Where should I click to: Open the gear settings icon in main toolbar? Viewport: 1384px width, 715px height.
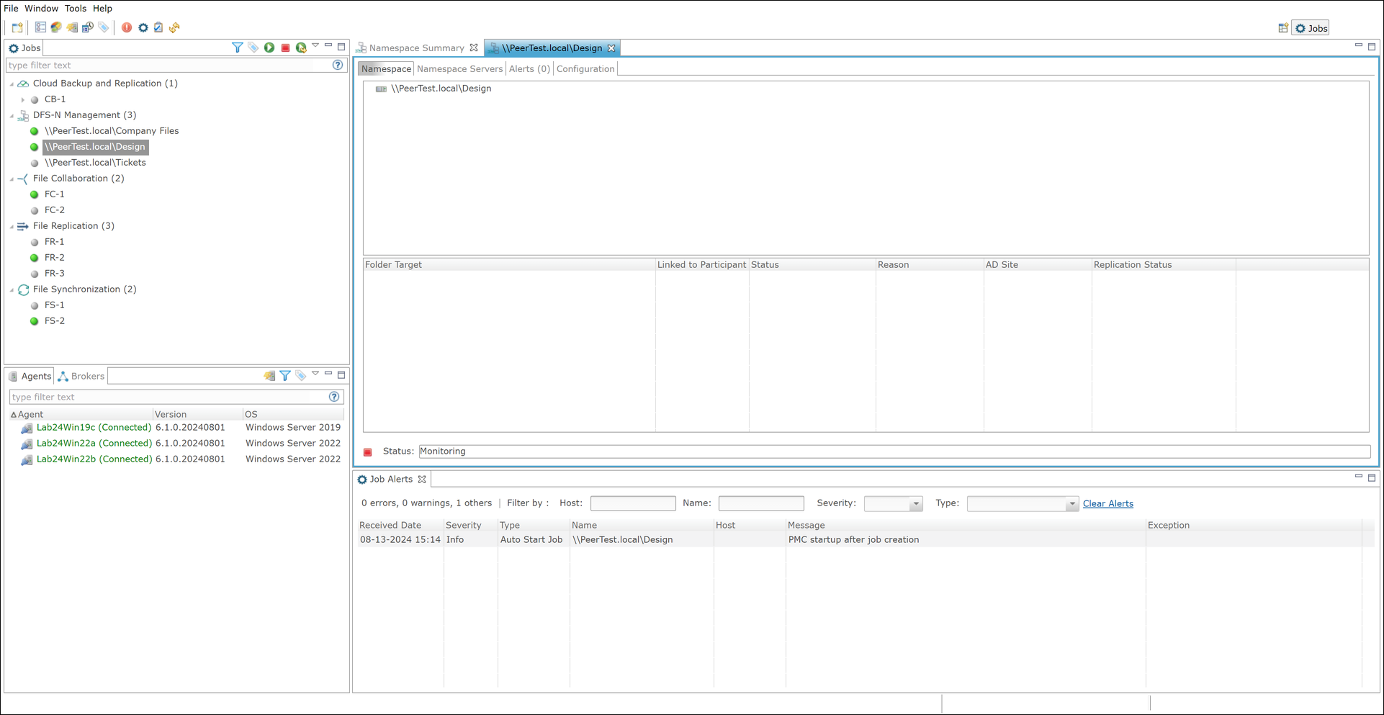click(x=143, y=27)
